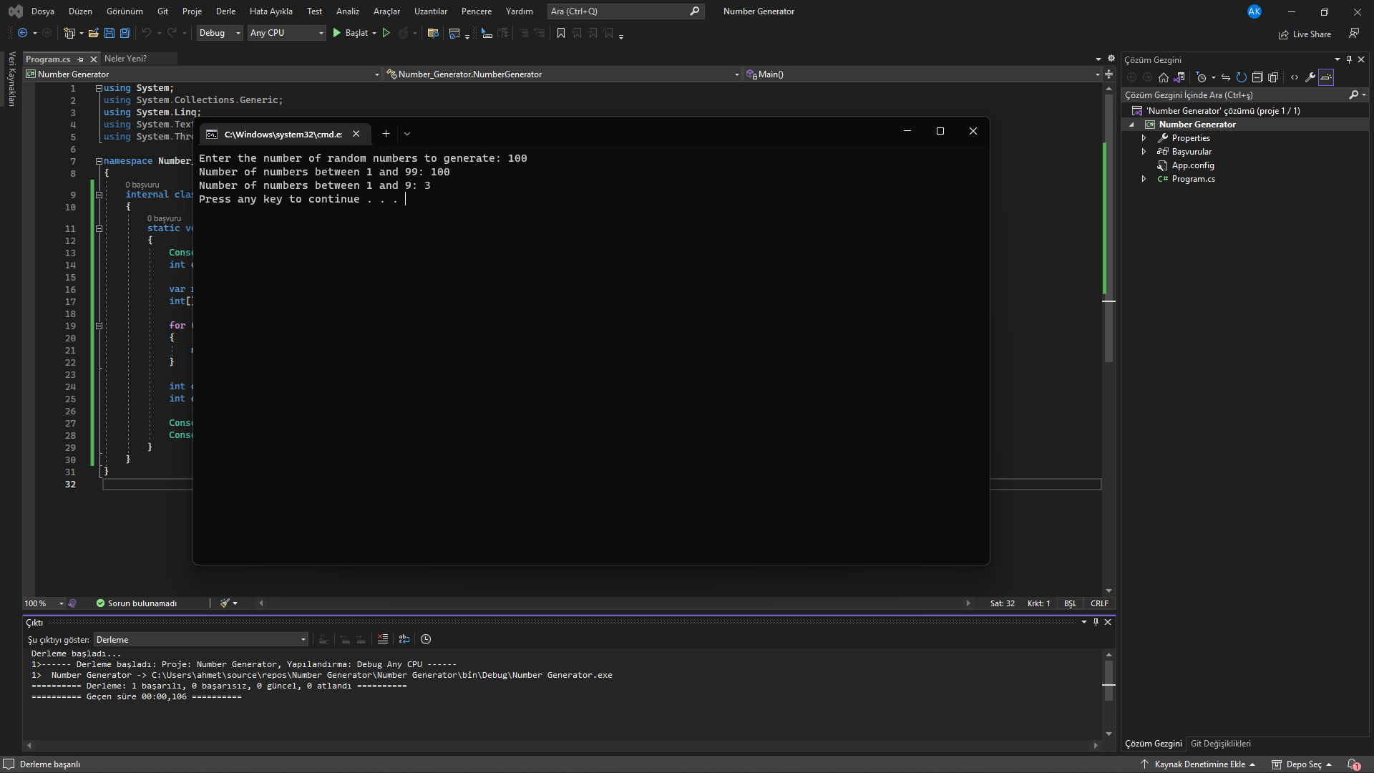This screenshot has height=773, width=1374.
Task: Open the Git menu
Action: pyautogui.click(x=162, y=11)
